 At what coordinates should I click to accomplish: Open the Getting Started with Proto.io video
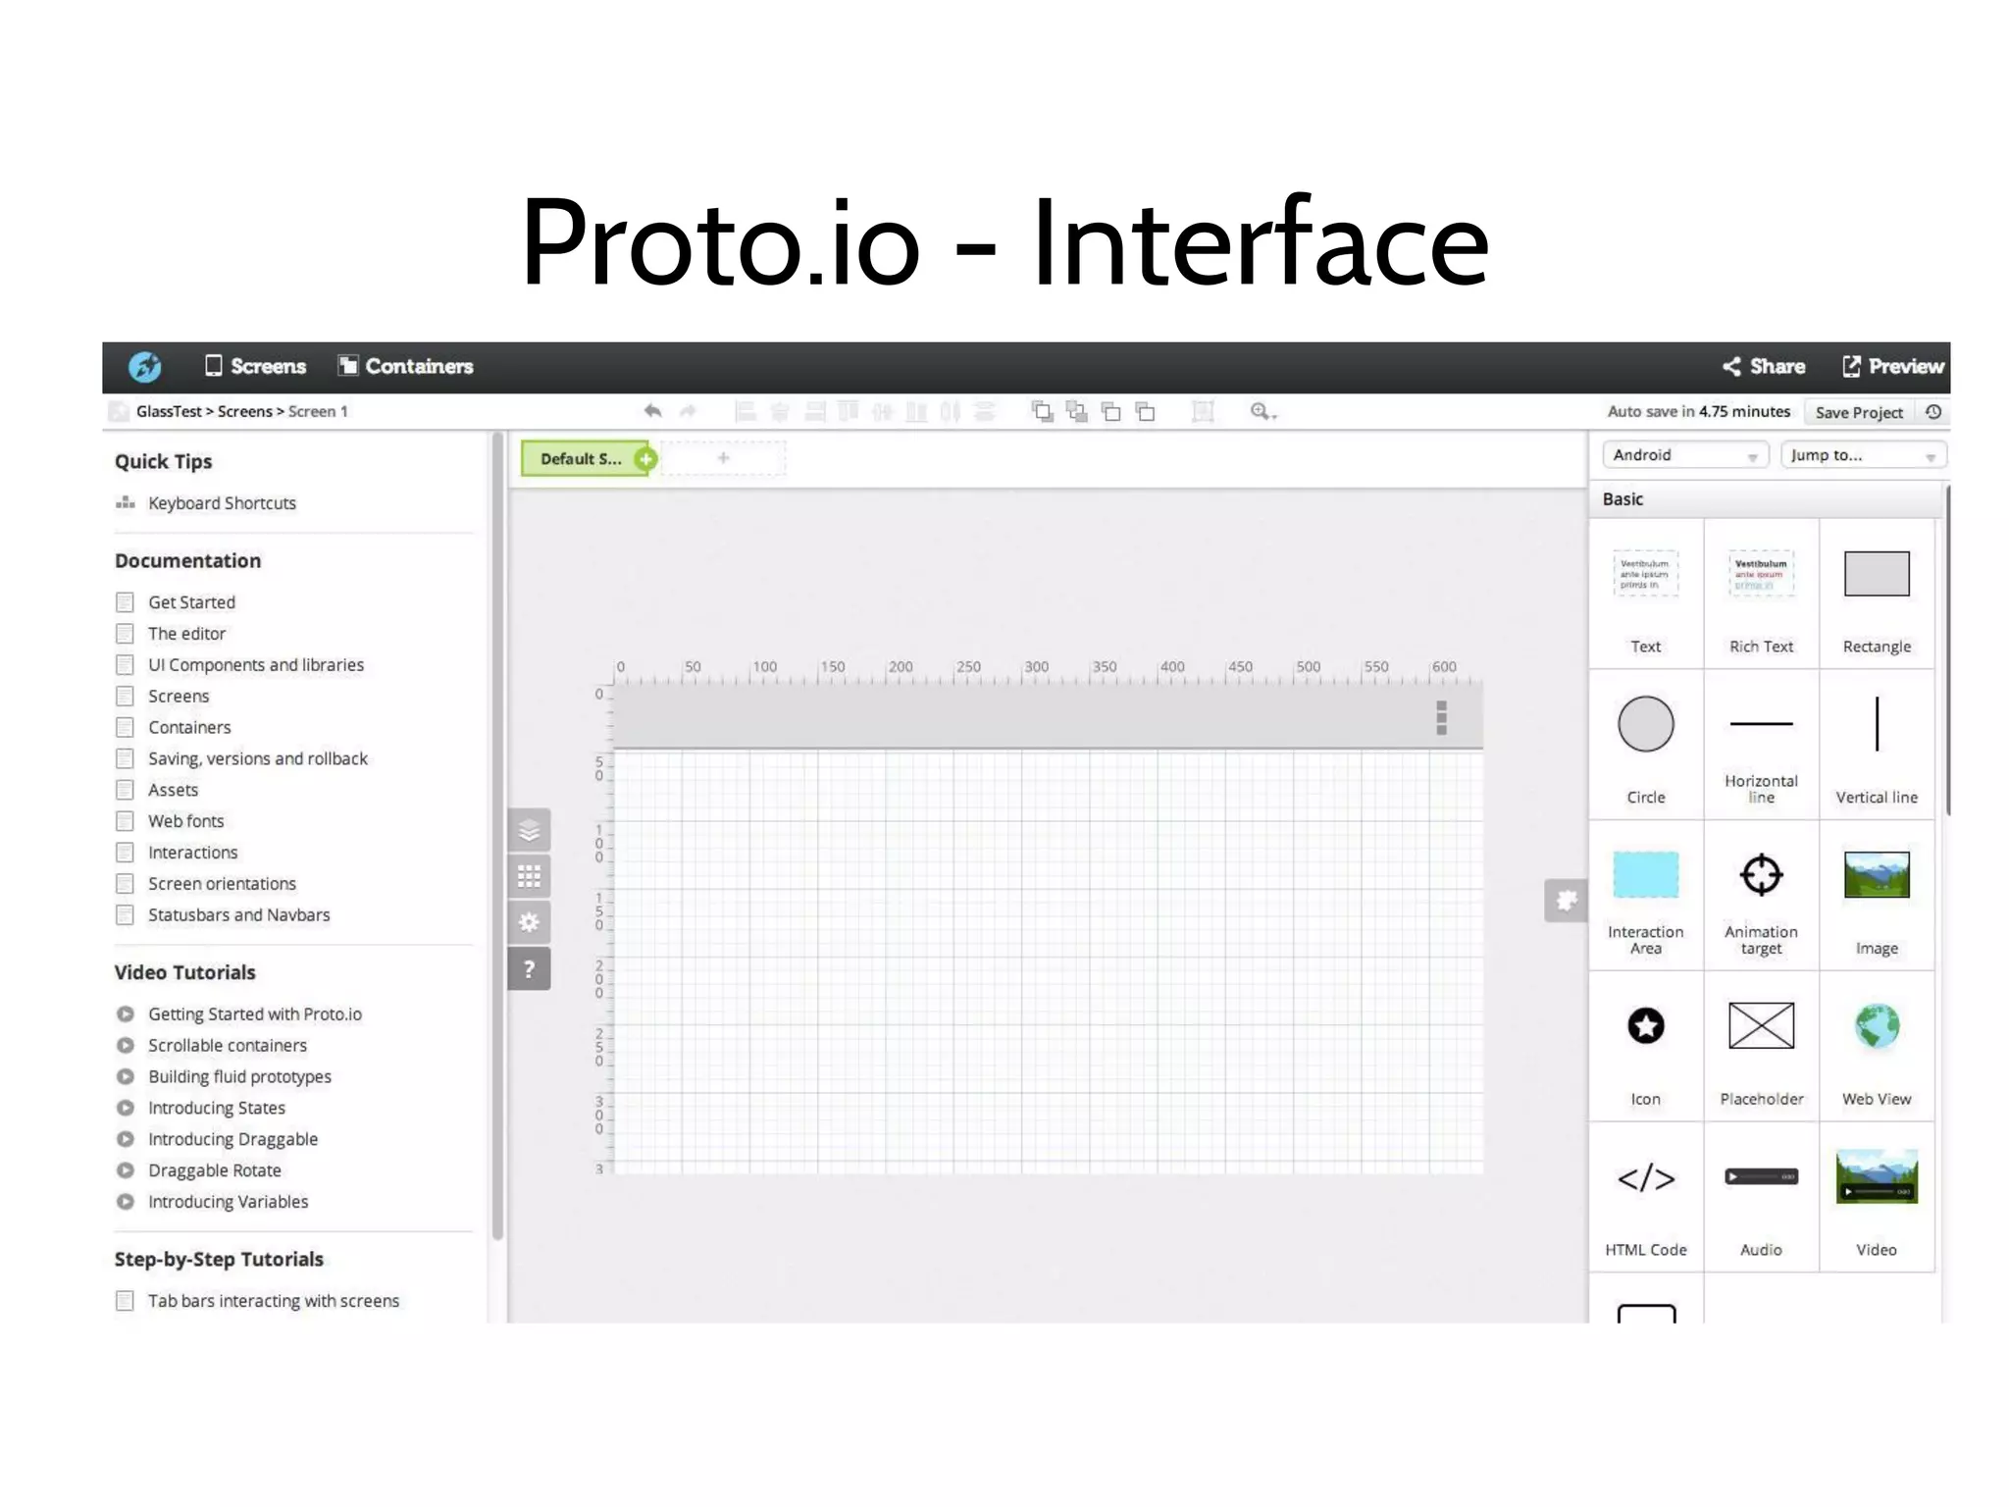254,1014
